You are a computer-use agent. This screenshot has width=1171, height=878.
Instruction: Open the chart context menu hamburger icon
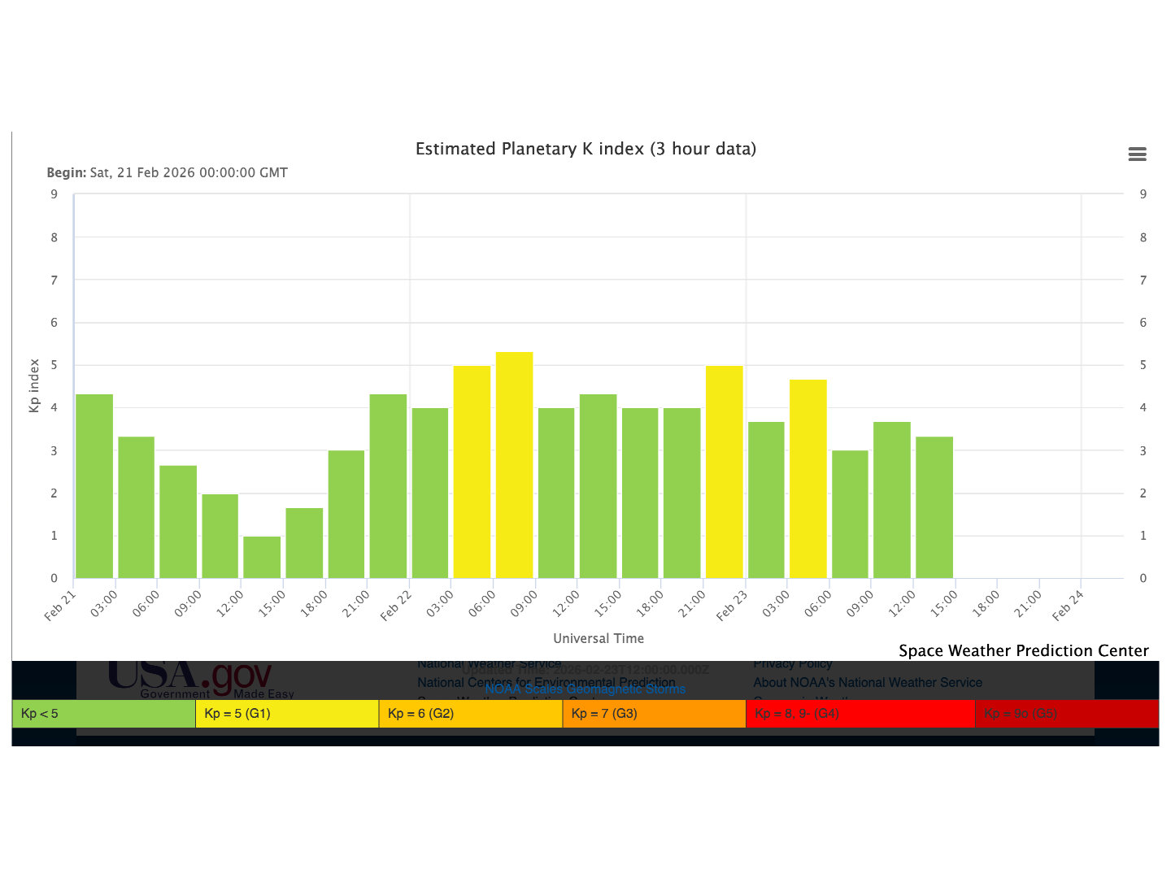tap(1137, 154)
